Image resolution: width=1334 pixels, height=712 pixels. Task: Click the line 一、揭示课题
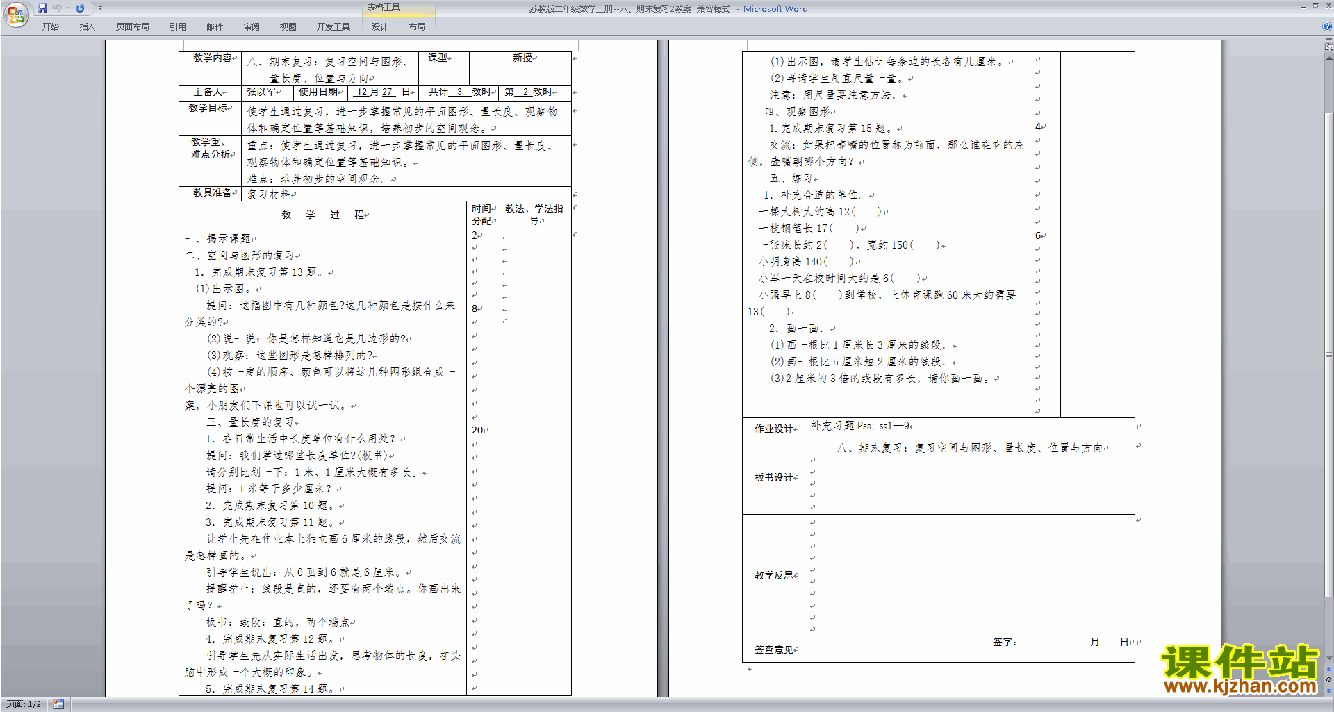217,238
